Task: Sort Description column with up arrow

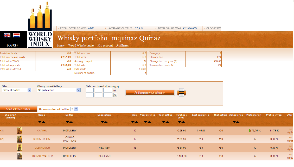Action: (x=106, y=122)
